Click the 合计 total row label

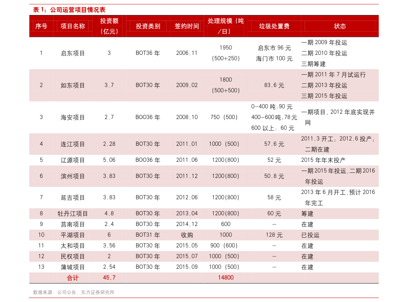click(x=73, y=278)
